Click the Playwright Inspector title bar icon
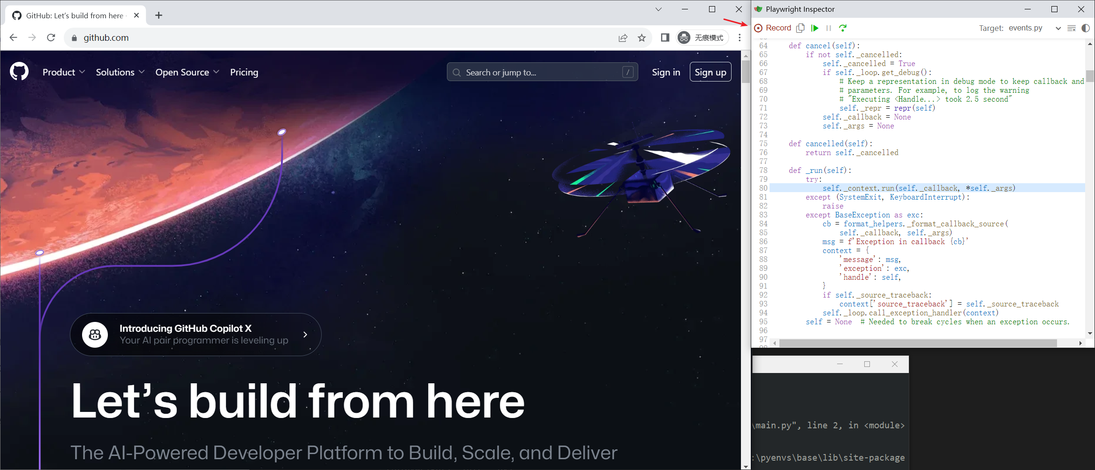Viewport: 1095px width, 470px height. [x=758, y=9]
